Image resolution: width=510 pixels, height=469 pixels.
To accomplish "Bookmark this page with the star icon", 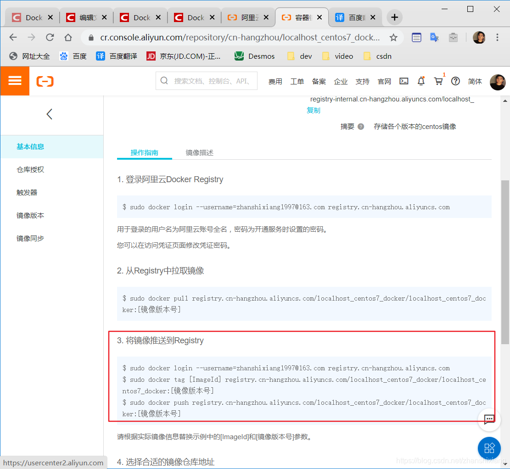I will 393,38.
